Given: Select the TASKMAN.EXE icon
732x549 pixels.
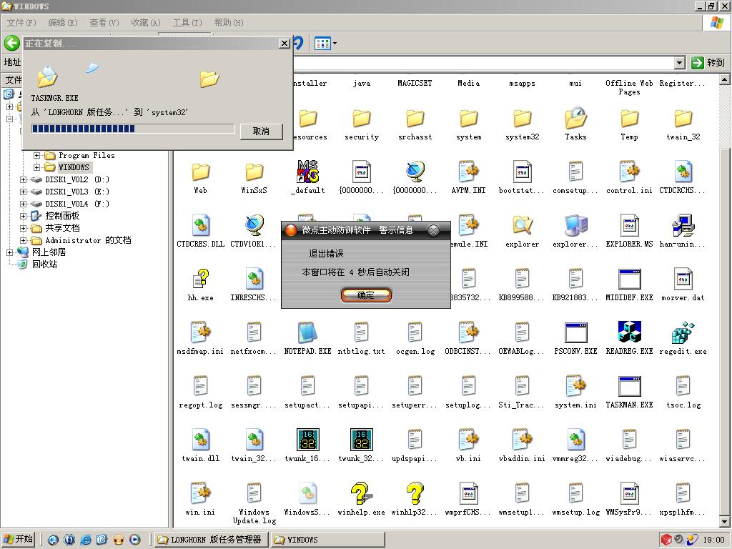Looking at the screenshot, I should coord(629,386).
